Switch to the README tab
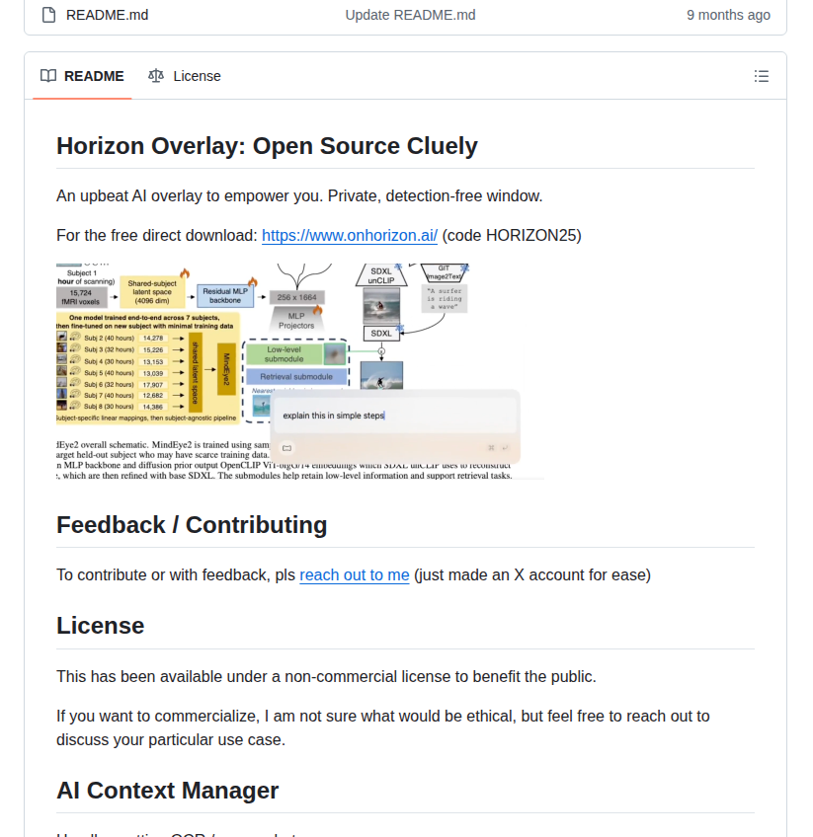813x837 pixels. (x=82, y=76)
